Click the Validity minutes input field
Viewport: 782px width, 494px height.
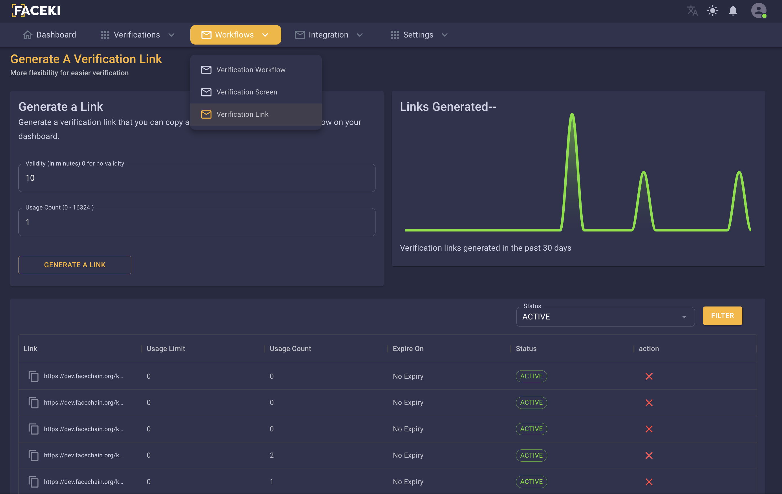point(196,178)
